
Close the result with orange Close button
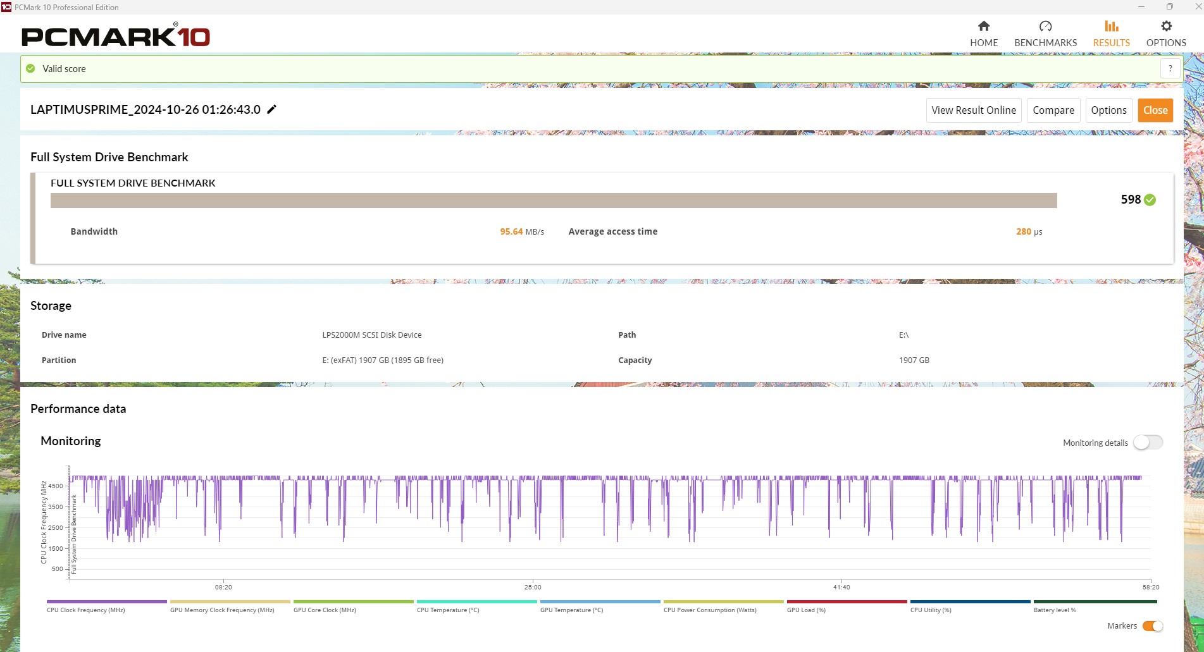point(1155,110)
